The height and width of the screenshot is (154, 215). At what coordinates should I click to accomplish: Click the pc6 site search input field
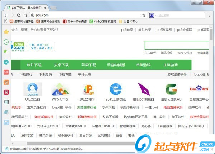point(177,45)
